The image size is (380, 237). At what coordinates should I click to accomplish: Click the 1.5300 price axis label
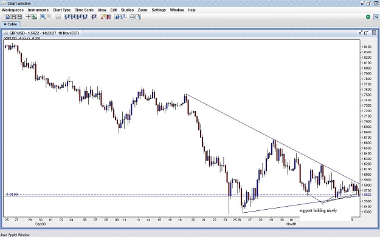[366, 212]
